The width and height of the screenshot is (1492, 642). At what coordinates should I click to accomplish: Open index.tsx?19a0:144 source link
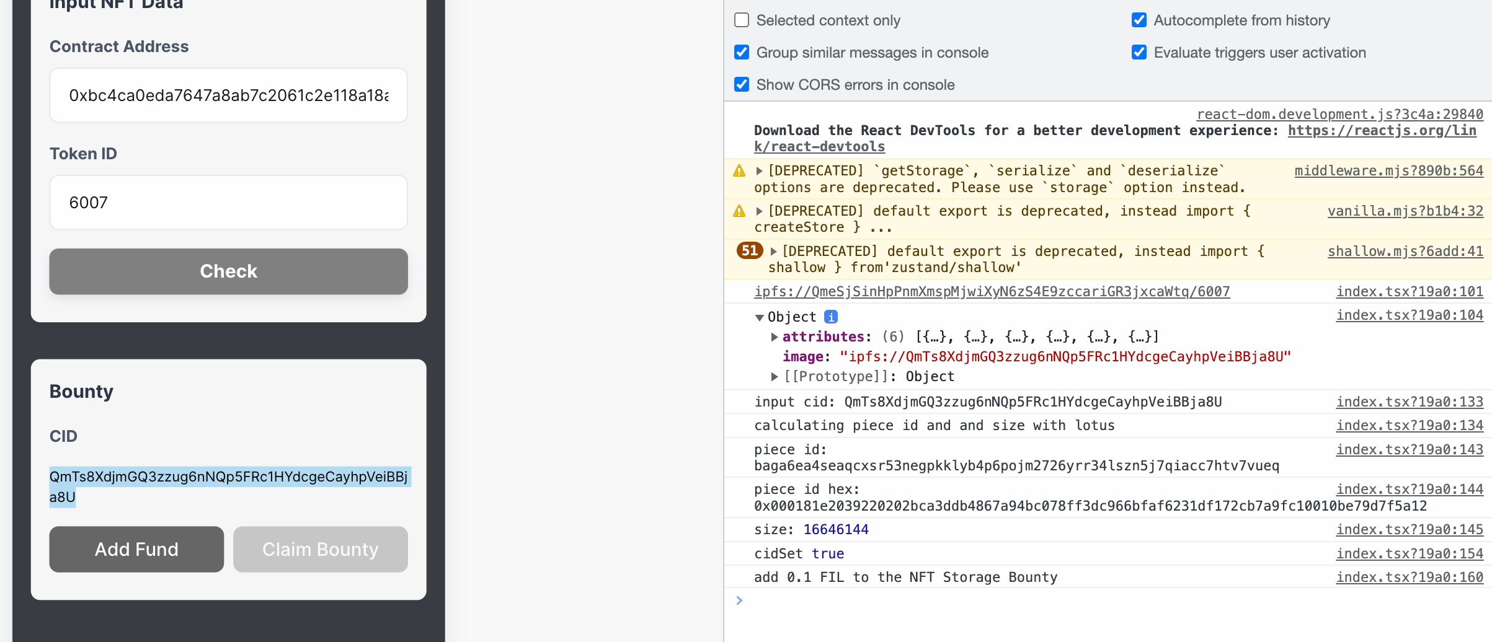coord(1410,489)
